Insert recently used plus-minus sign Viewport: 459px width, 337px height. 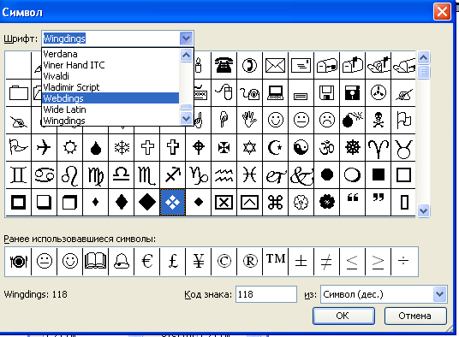(301, 261)
